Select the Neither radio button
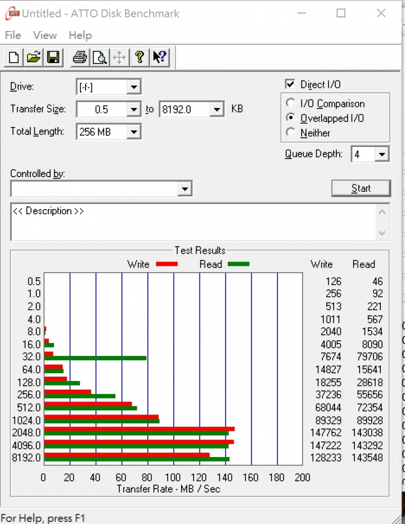This screenshot has height=524, width=405. click(291, 132)
